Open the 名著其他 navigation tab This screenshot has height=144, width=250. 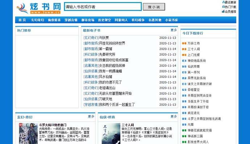(155, 20)
